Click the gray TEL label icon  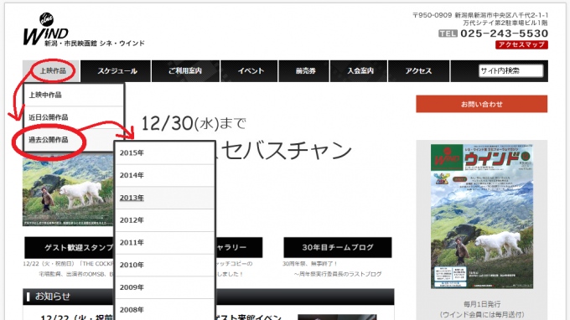click(448, 34)
